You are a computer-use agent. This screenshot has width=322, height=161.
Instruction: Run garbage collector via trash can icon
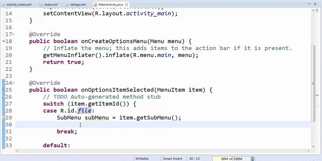(252, 159)
